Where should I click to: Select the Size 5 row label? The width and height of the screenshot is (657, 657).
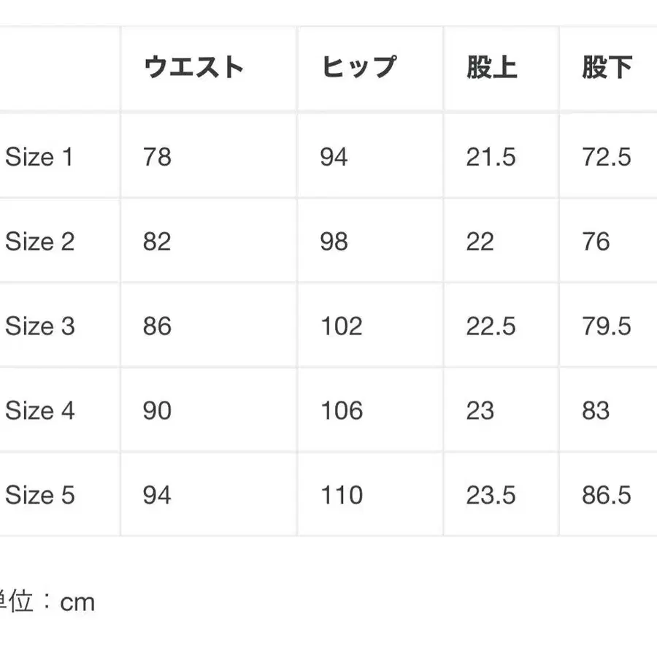pyautogui.click(x=40, y=496)
